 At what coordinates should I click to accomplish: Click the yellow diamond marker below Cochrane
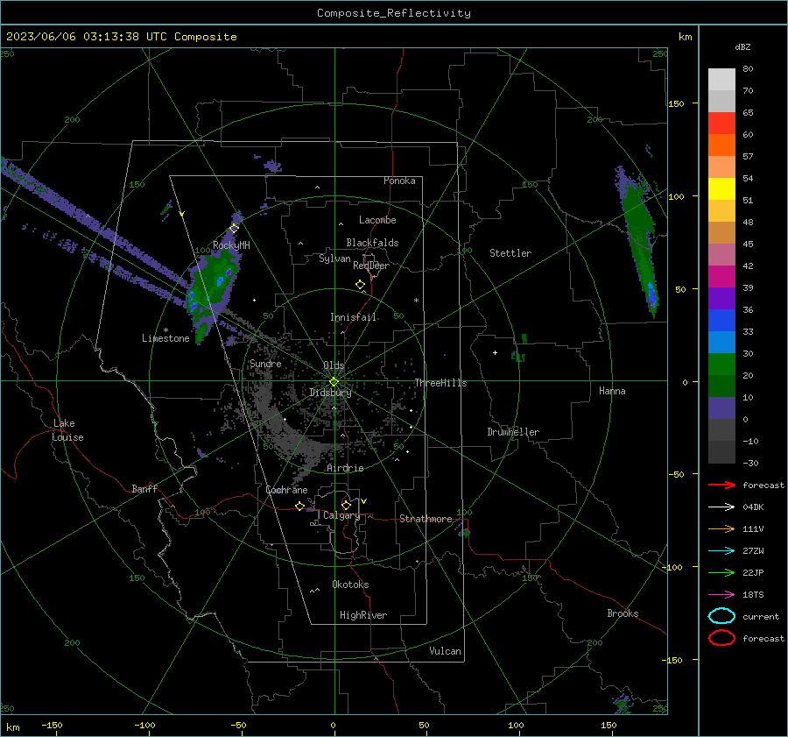[299, 507]
